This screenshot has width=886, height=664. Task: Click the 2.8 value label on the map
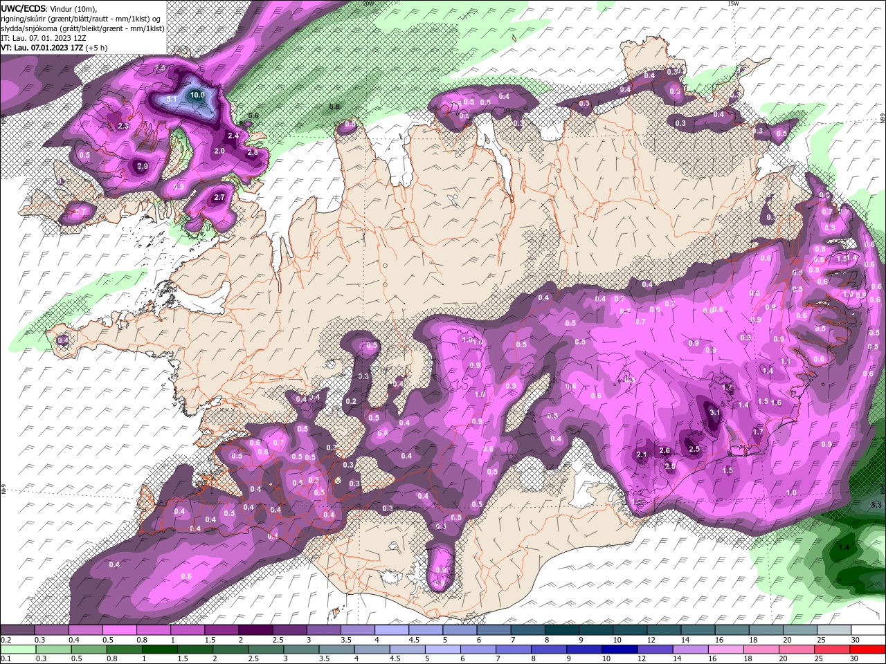(x=253, y=153)
